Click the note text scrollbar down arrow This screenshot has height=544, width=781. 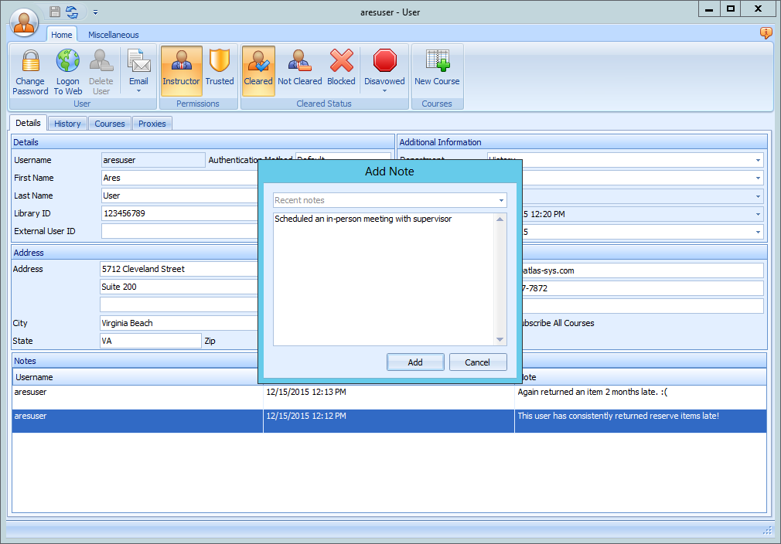click(x=500, y=339)
